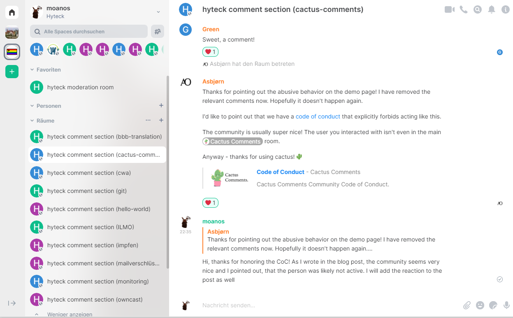Click the Cactus Comments room pill

pos(232,142)
